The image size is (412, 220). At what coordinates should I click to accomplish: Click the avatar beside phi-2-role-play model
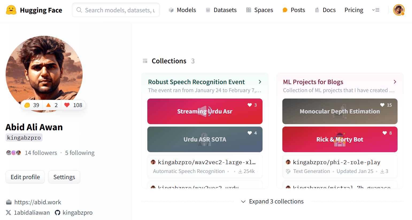288,162
